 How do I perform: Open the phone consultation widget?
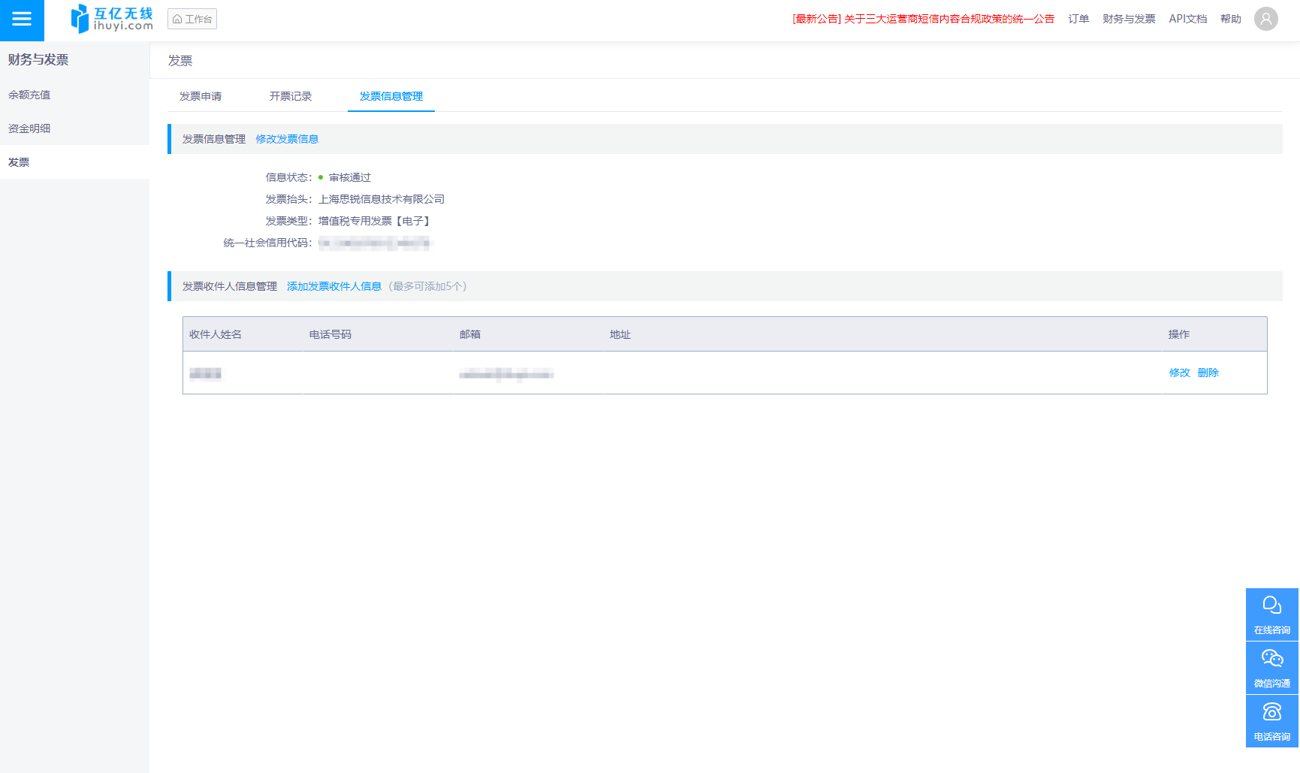1271,721
